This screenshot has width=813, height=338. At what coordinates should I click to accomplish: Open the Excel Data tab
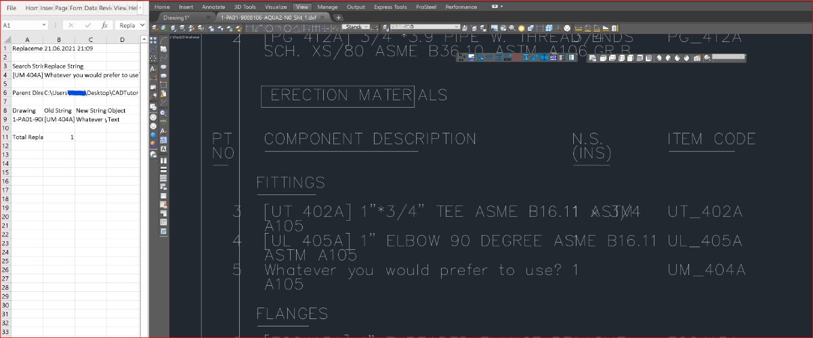[x=90, y=7]
